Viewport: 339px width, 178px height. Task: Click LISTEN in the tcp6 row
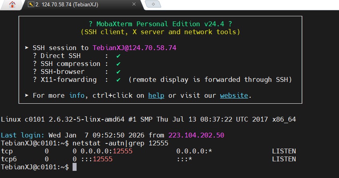284,159
